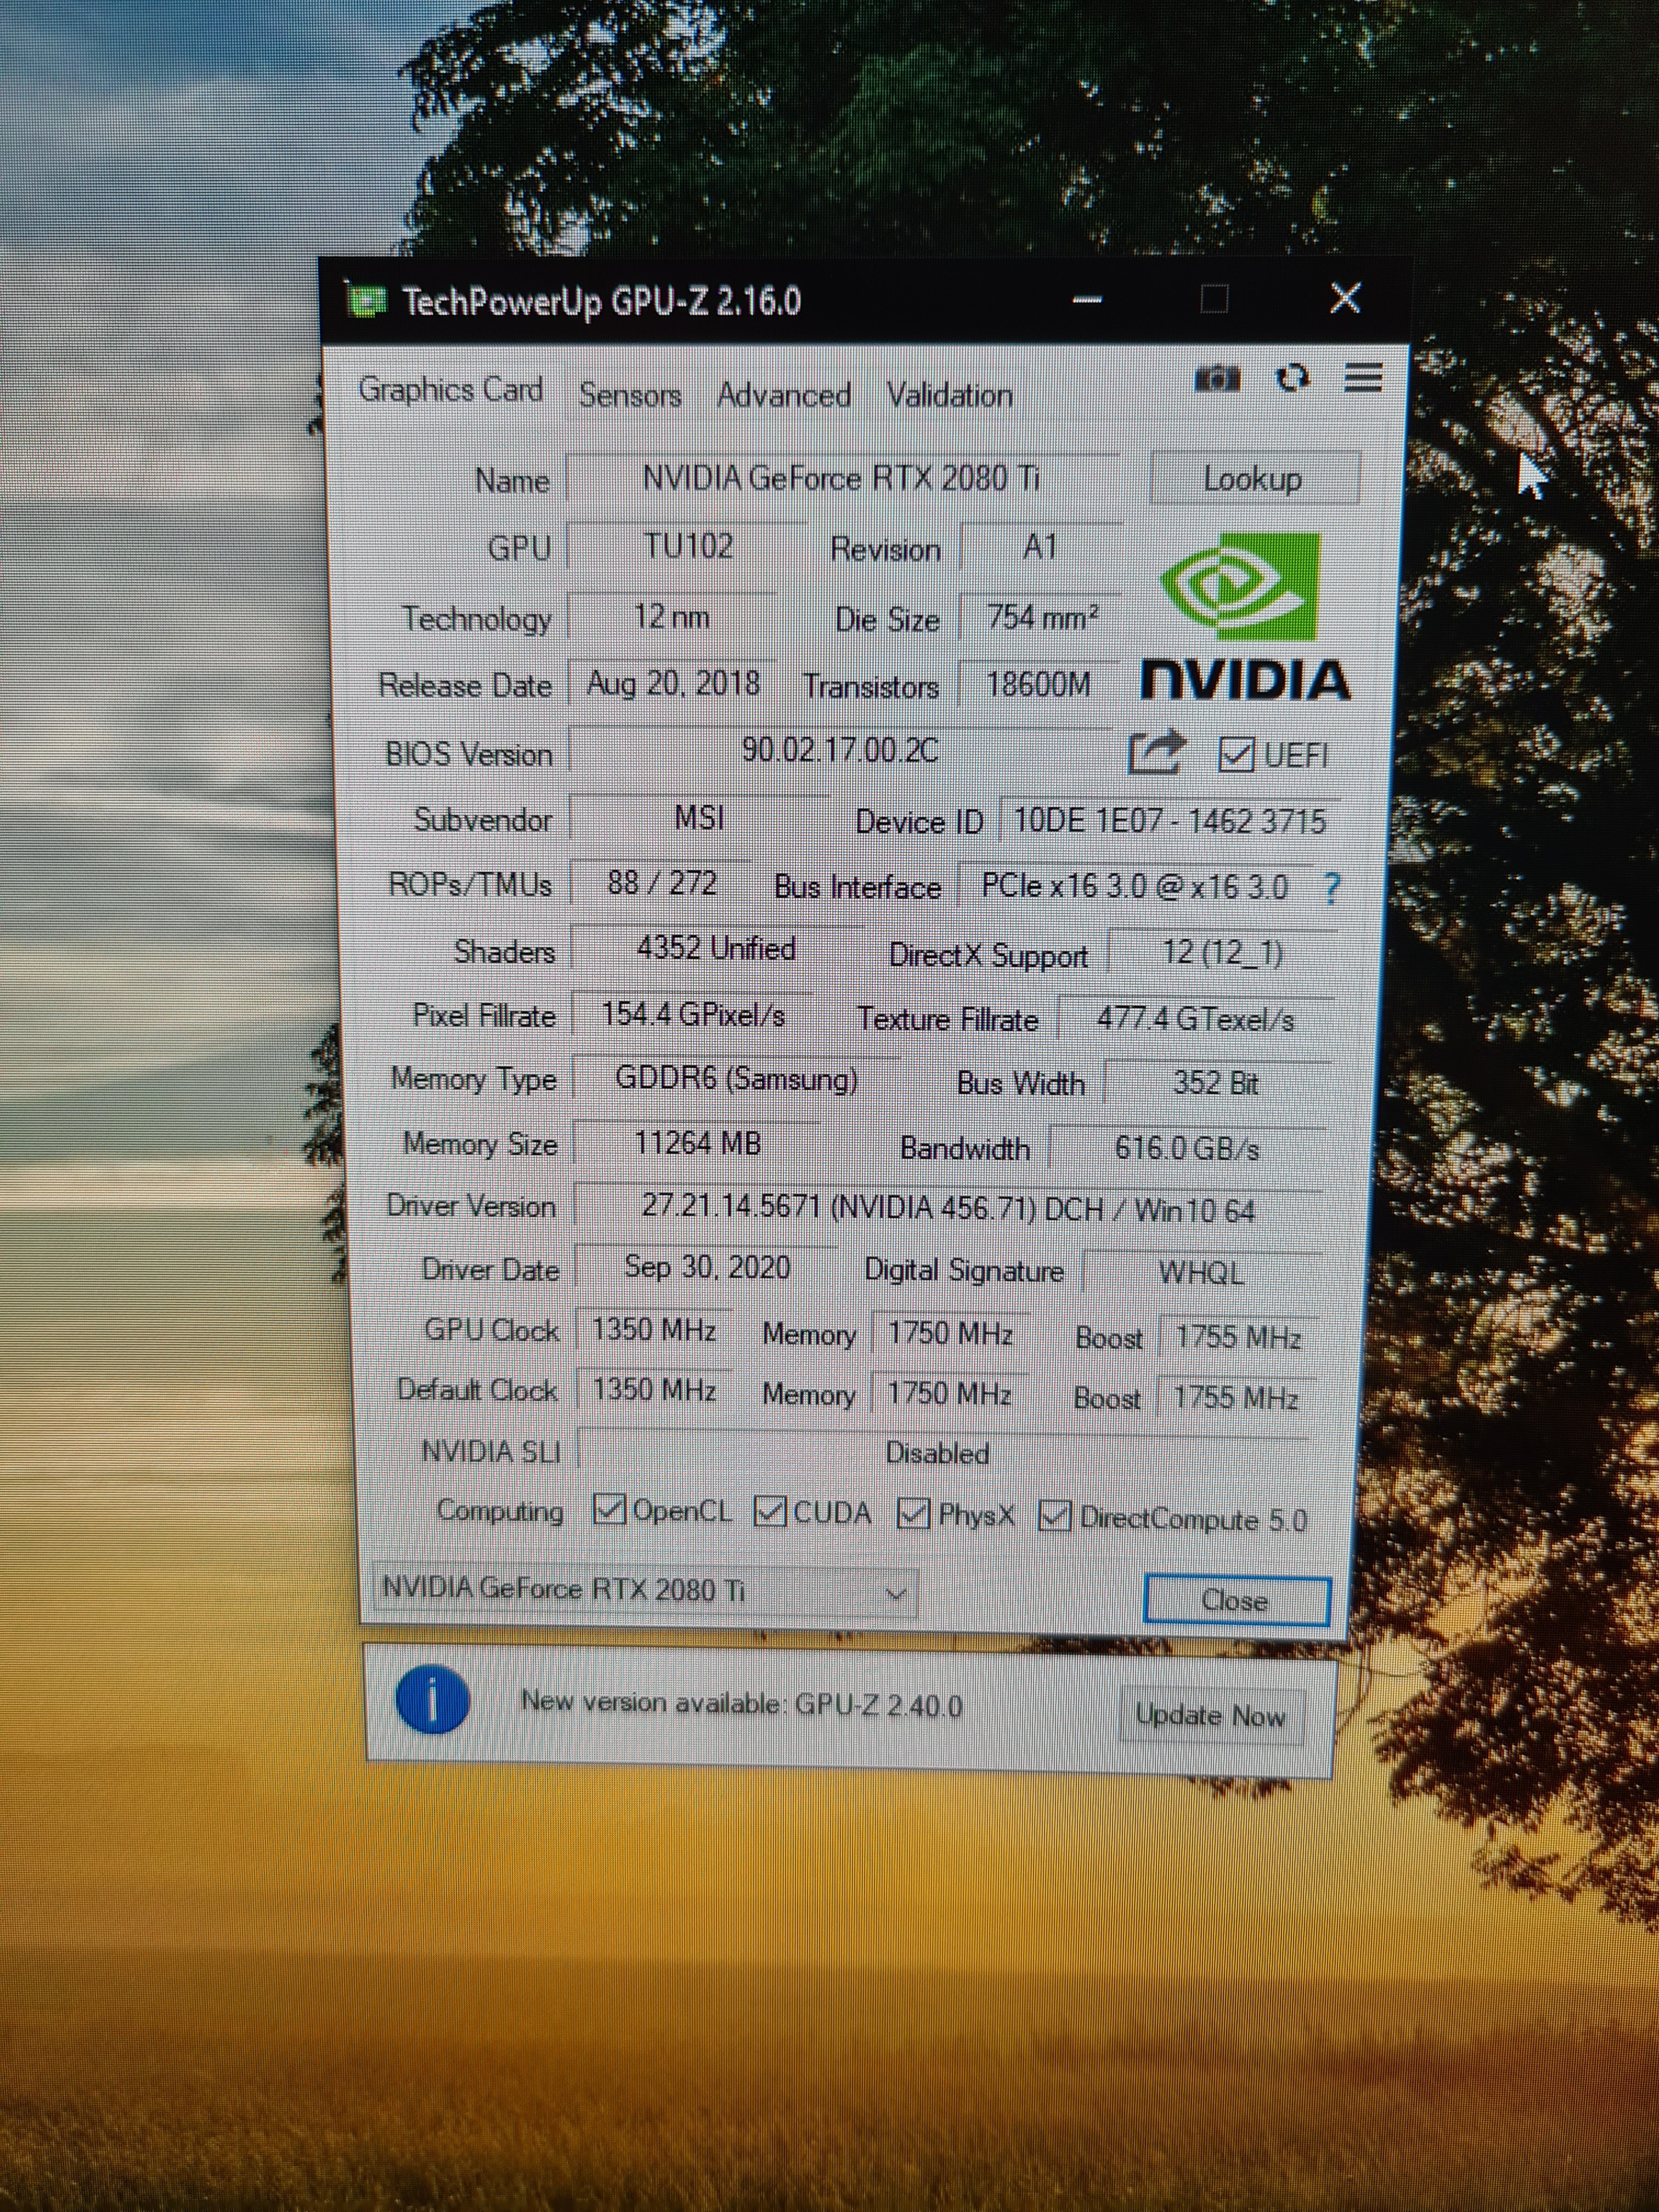Click the GPU-Z title bar app icon
The height and width of the screenshot is (2212, 1659).
click(x=366, y=301)
